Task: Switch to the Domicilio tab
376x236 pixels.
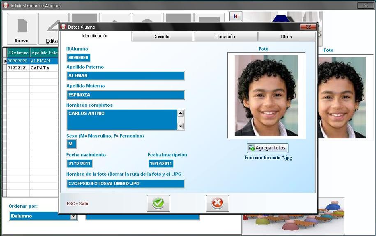Action: pos(162,37)
